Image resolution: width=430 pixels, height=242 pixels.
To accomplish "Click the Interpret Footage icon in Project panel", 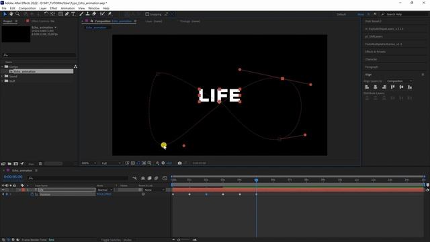I will click(x=3, y=164).
